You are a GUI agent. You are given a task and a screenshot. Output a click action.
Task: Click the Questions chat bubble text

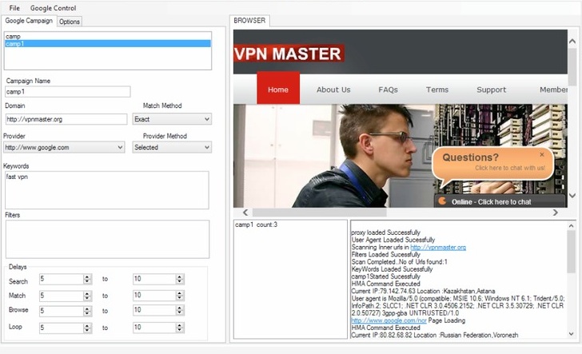click(x=493, y=162)
